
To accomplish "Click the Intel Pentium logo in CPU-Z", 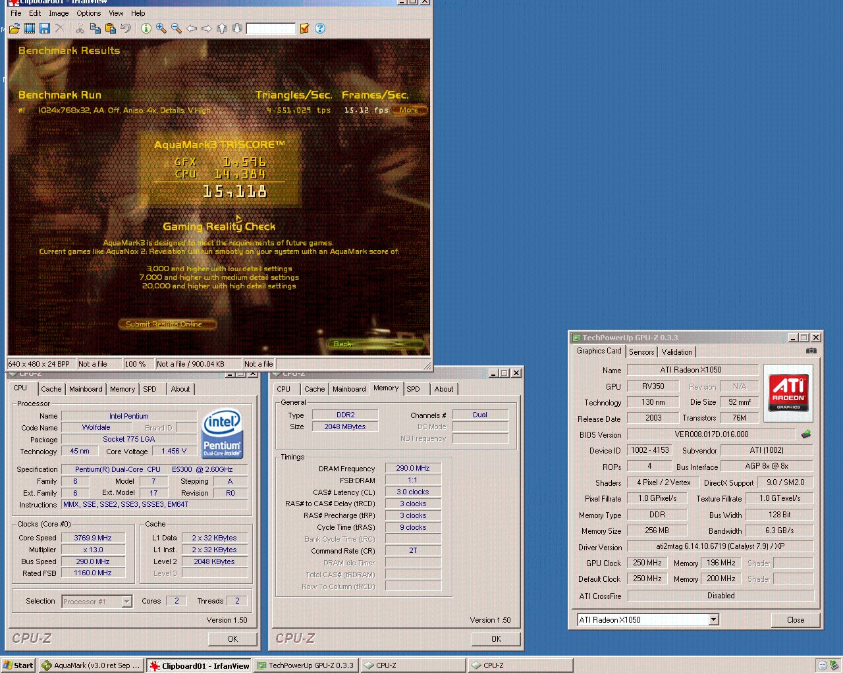I will tap(223, 434).
